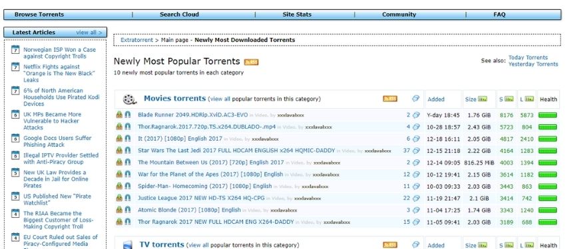This screenshot has height=249, width=566.
Task: Open the Community menu
Action: [x=399, y=15]
